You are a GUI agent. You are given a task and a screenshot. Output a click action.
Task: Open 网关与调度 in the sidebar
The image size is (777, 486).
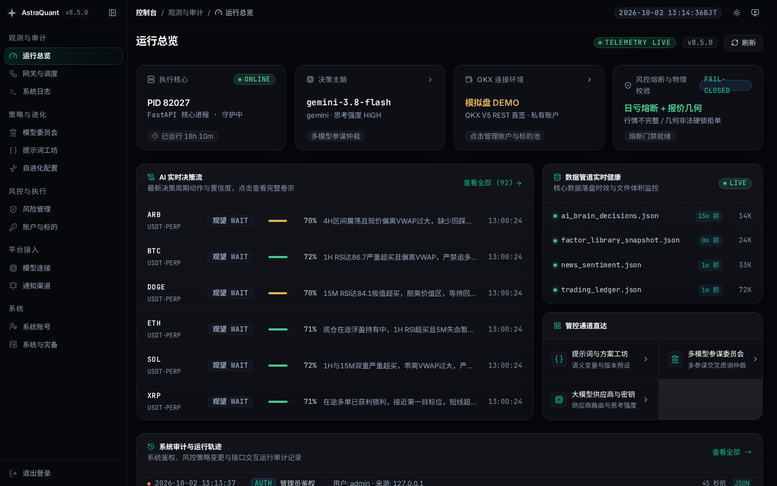coord(64,74)
